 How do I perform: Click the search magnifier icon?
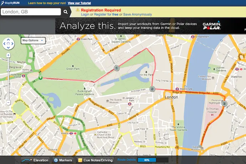[x=66, y=12]
